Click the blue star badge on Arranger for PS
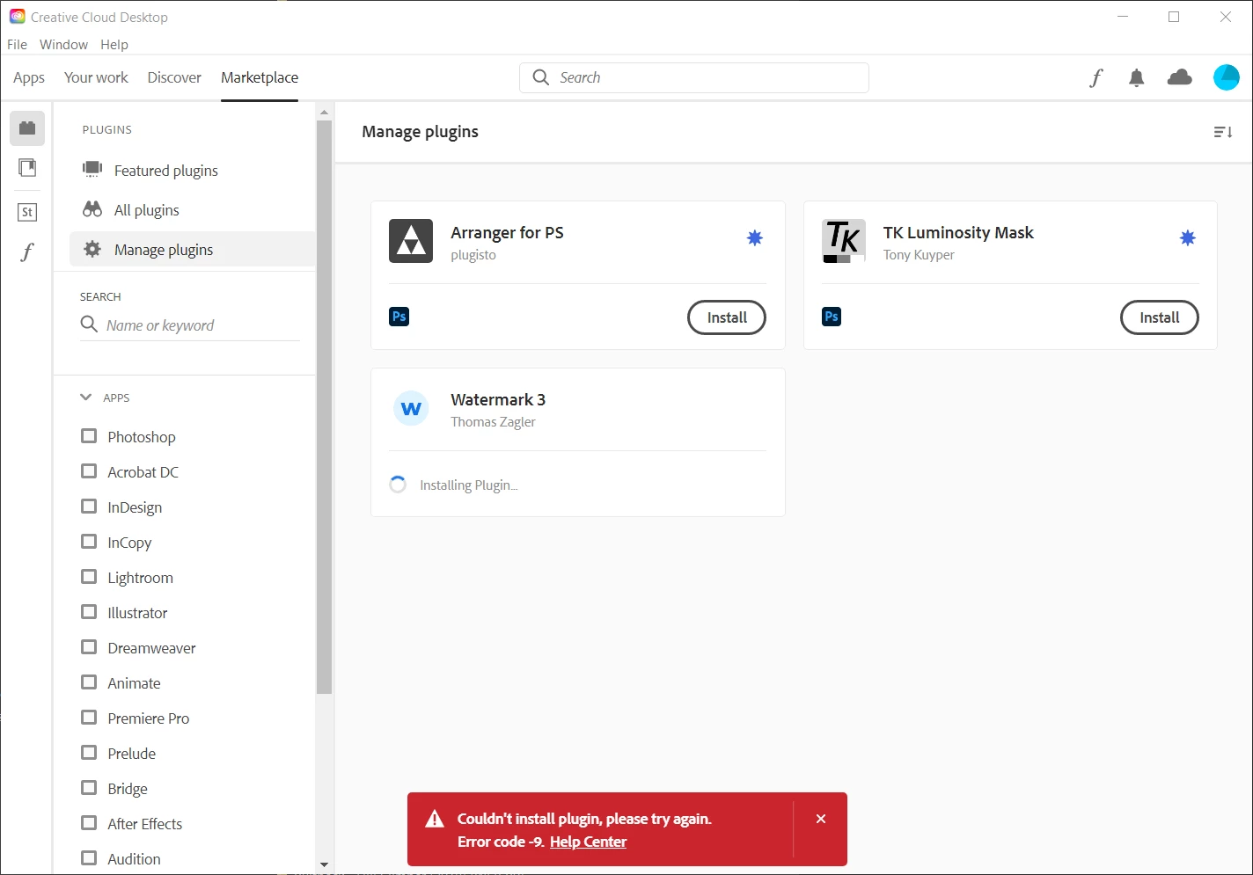 coord(755,237)
